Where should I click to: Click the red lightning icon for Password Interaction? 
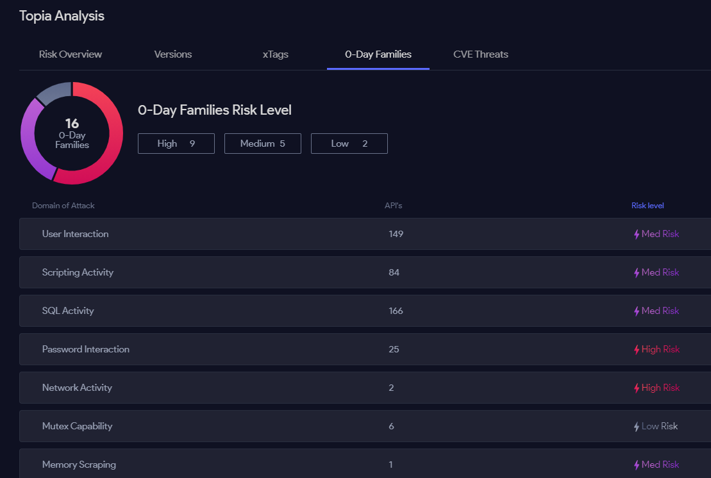tap(637, 350)
